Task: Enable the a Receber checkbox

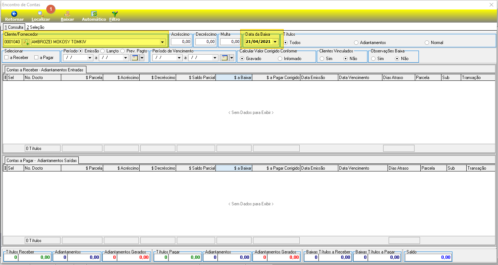Action: tap(7, 58)
